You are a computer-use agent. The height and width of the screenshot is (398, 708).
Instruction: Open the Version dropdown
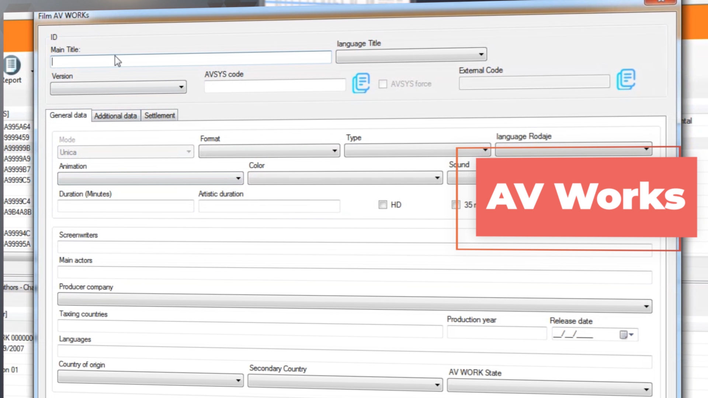[x=118, y=87]
